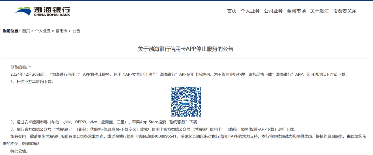This screenshot has height=155, width=373.
Task: Open the 首页 navigation menu item
Action: pos(232,11)
